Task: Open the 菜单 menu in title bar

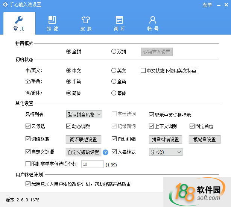Action: point(207,5)
